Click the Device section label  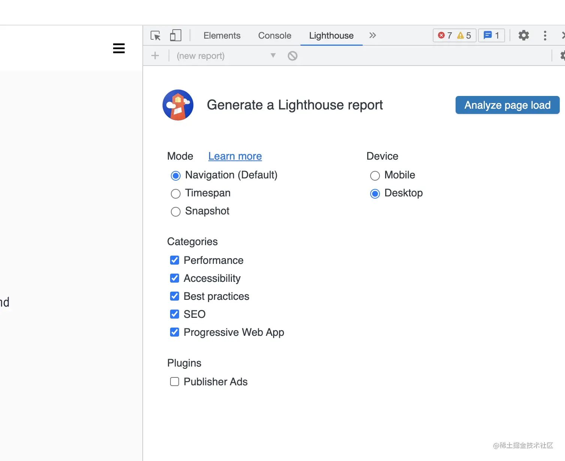point(383,156)
